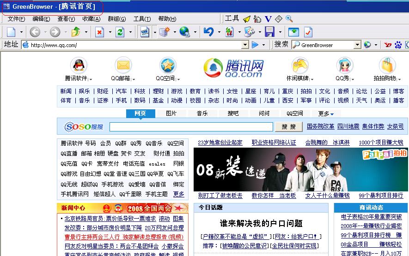Click the floppy disk Save icon
Screen dimensions: 409x256
[270, 32]
